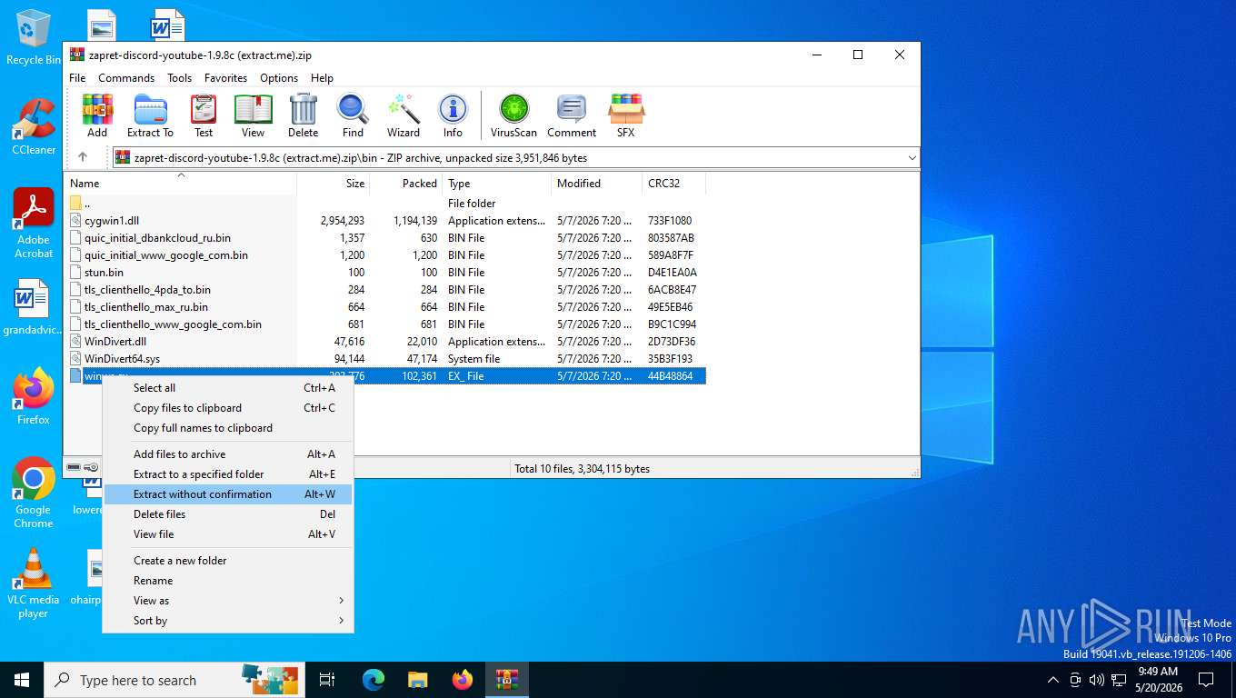Choose Select all in context menu

click(x=228, y=388)
